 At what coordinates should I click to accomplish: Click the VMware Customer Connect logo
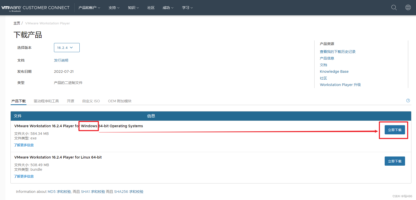(35, 8)
